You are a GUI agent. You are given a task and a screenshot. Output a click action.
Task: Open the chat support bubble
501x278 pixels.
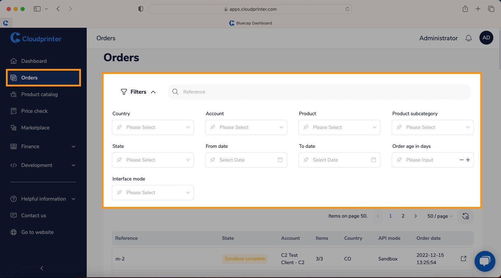coord(485,261)
